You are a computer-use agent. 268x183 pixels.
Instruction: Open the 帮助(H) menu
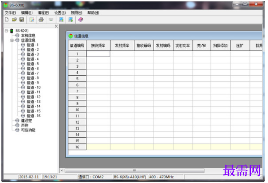pyautogui.click(x=93, y=13)
